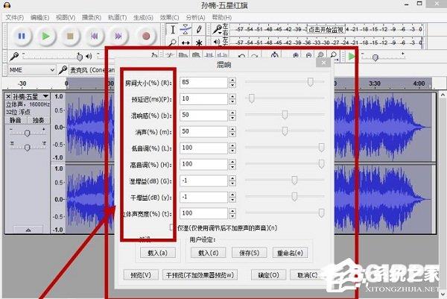Image resolution: width=447 pixels, height=299 pixels.
Task: Select the Selection (I-beam) tool
Action: 173,30
